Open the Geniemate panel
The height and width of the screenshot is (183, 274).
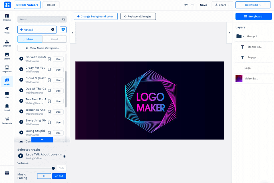[x=7, y=120]
